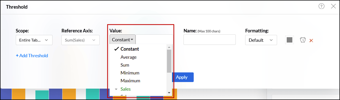Viewport: 340px width, 100px height.
Task: Click the list scrollbar down arrow
Action: (x=169, y=93)
